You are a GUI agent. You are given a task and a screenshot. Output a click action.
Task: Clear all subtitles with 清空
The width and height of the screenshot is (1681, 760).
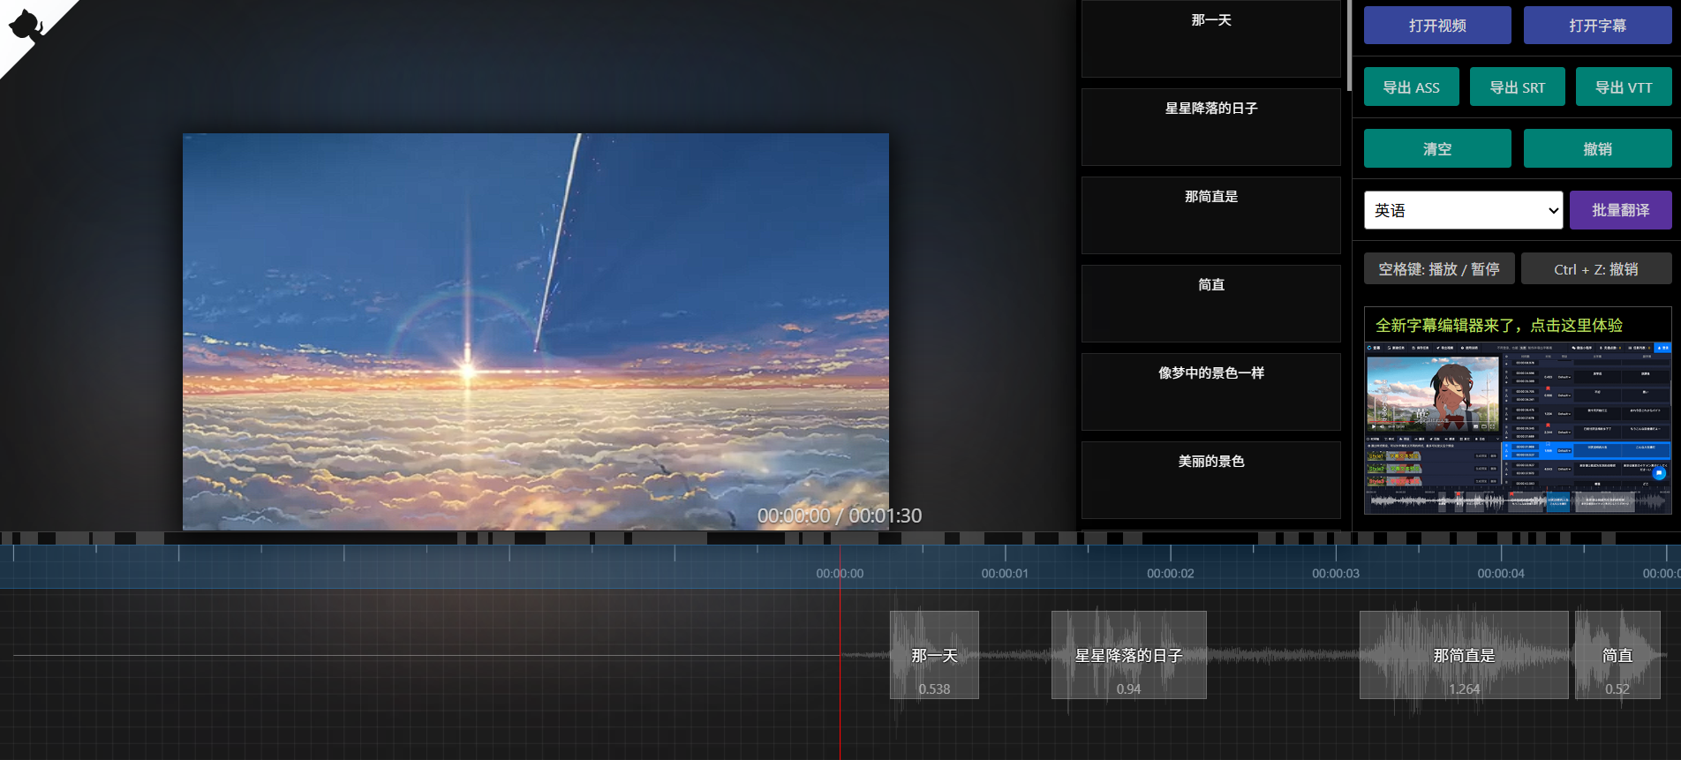[1437, 148]
